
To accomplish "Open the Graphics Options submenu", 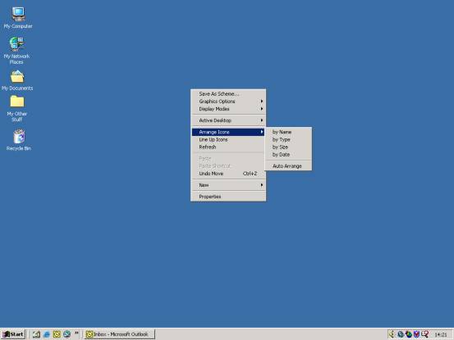I will tap(228, 102).
